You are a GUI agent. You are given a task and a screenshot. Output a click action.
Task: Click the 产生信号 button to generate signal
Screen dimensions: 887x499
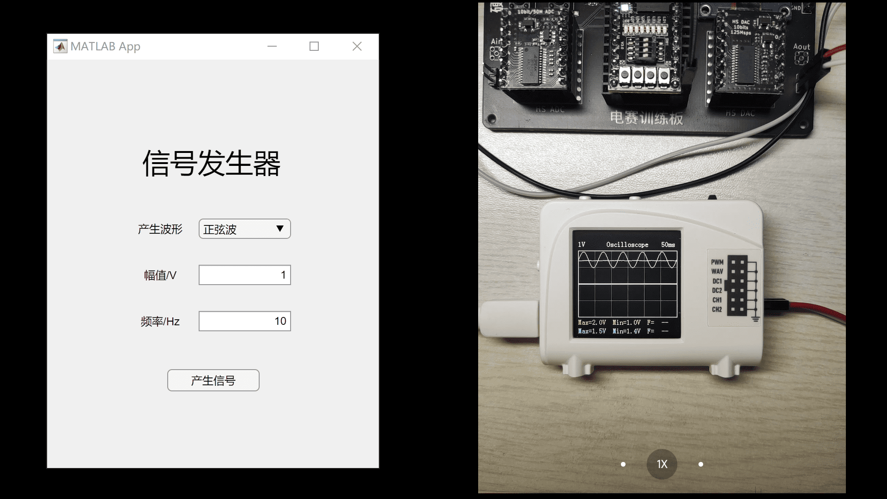tap(213, 380)
